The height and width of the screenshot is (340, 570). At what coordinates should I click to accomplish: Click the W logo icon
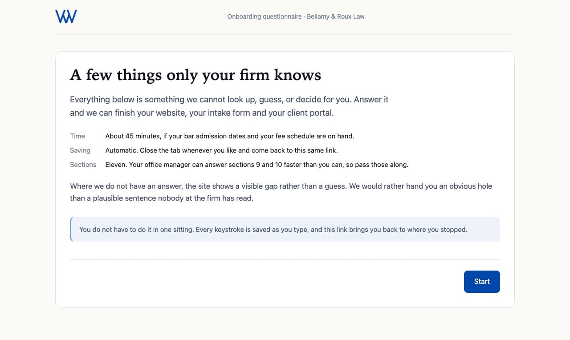66,16
